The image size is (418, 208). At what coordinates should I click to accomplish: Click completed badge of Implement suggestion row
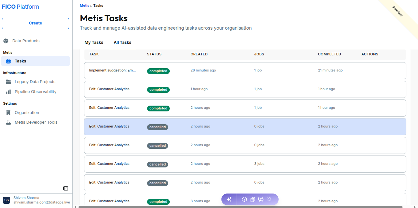coord(158,71)
